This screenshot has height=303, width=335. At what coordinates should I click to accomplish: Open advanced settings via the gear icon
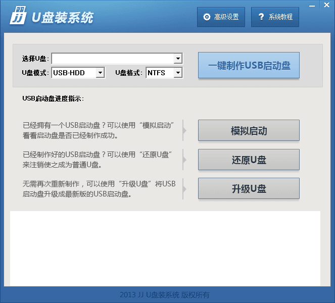(x=207, y=17)
